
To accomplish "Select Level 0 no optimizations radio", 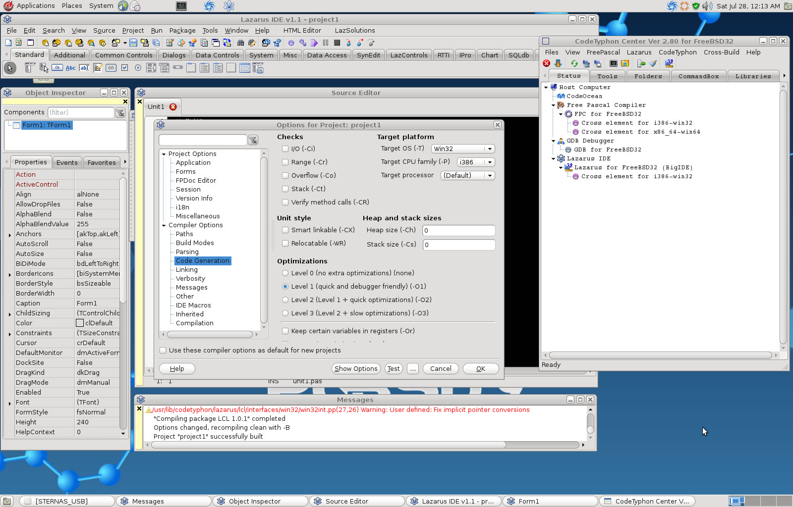I will (x=285, y=273).
